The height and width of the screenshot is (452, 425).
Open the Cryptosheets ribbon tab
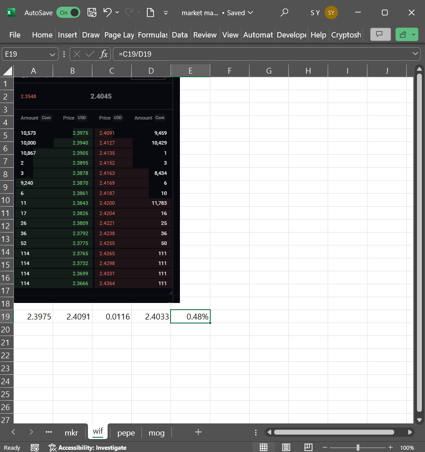tap(346, 35)
